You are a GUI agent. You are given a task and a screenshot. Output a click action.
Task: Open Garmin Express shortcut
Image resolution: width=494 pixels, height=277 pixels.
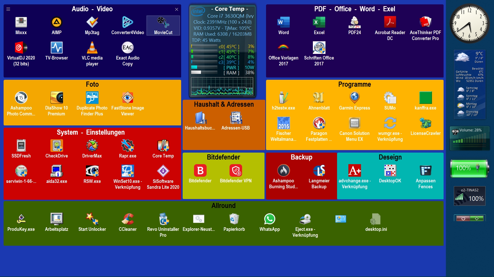tap(354, 98)
